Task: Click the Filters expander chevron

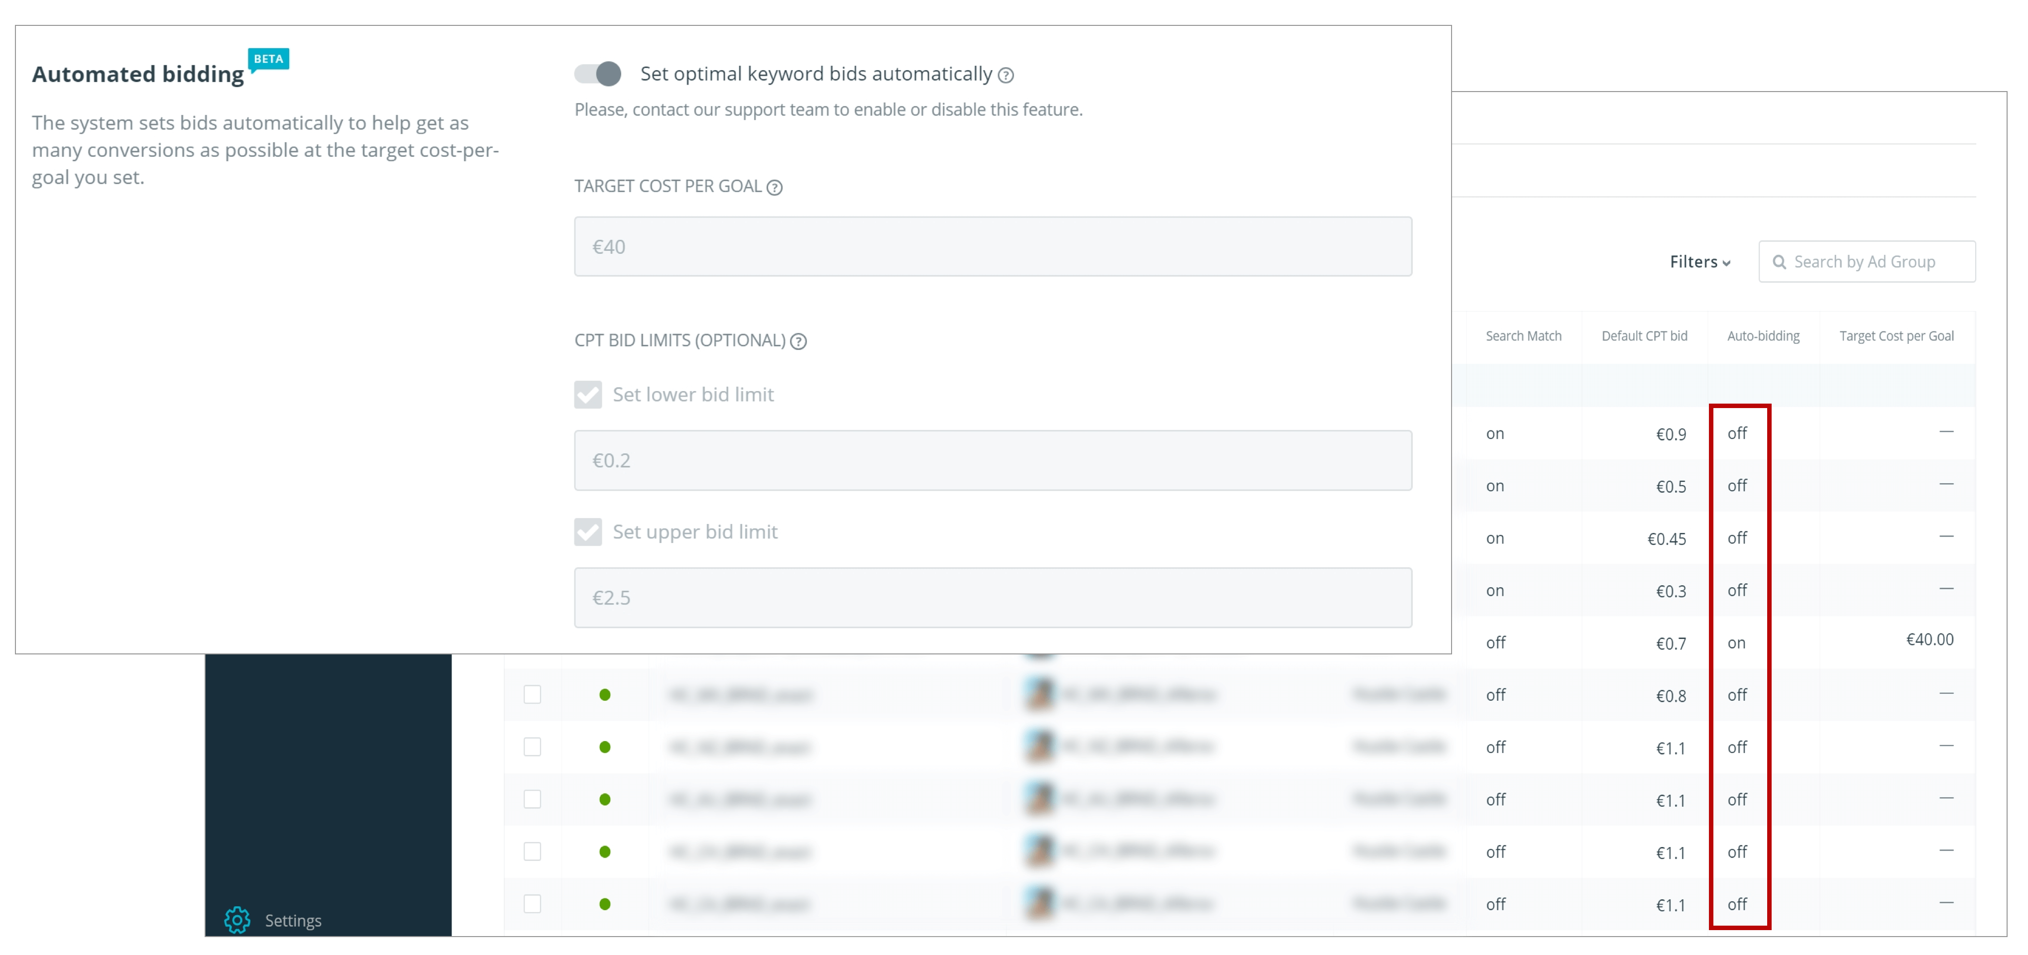Action: [1728, 262]
